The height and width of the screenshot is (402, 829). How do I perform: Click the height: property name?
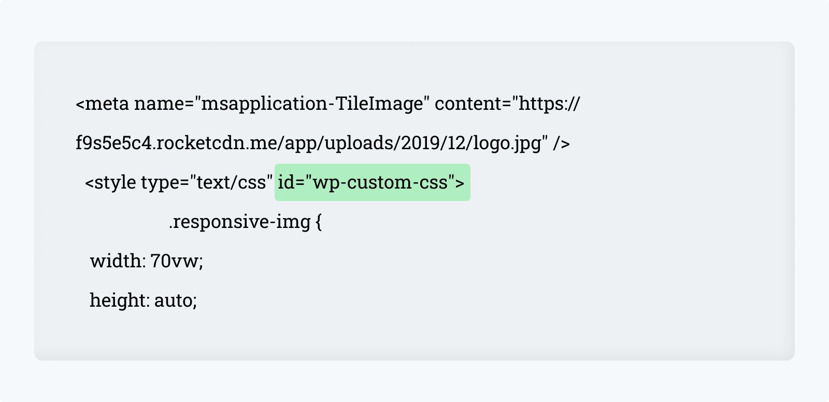(x=120, y=300)
